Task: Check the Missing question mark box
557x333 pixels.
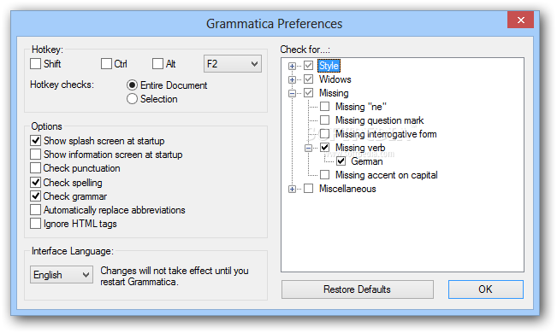Action: 324,120
